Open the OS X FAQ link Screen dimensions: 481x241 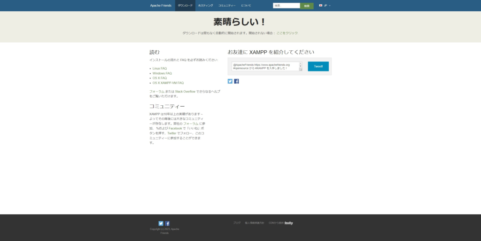[x=160, y=78]
